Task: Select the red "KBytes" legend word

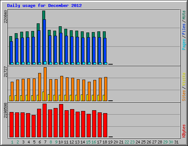Action: pos(184,131)
